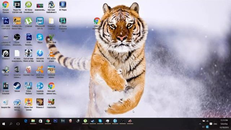Open the taskbar clock and calendar
The height and width of the screenshot is (130, 231).
(224, 124)
